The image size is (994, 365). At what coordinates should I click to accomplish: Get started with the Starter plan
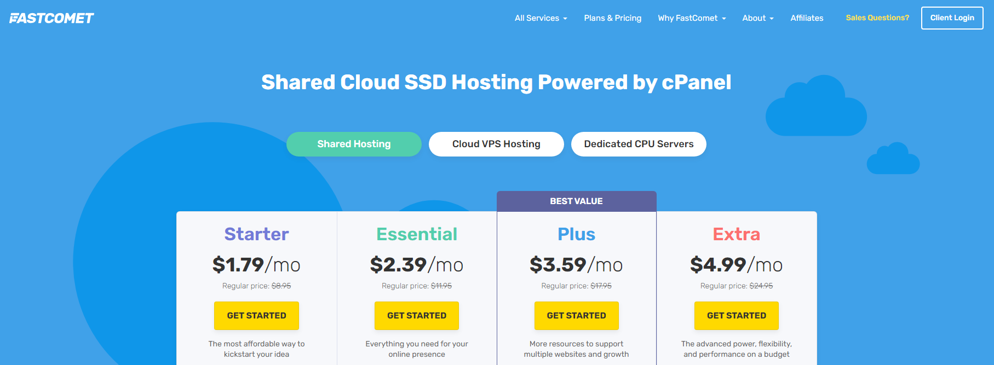coord(256,316)
